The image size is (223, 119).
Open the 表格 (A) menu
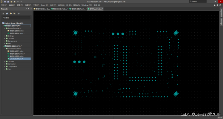61,5
